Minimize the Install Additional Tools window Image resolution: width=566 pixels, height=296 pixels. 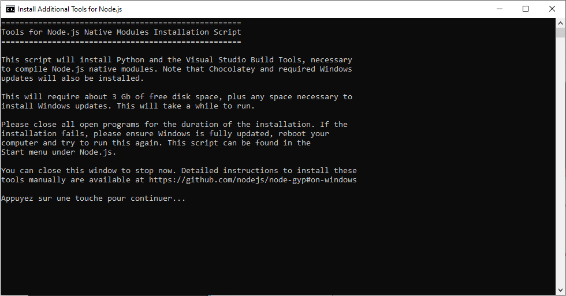click(500, 9)
